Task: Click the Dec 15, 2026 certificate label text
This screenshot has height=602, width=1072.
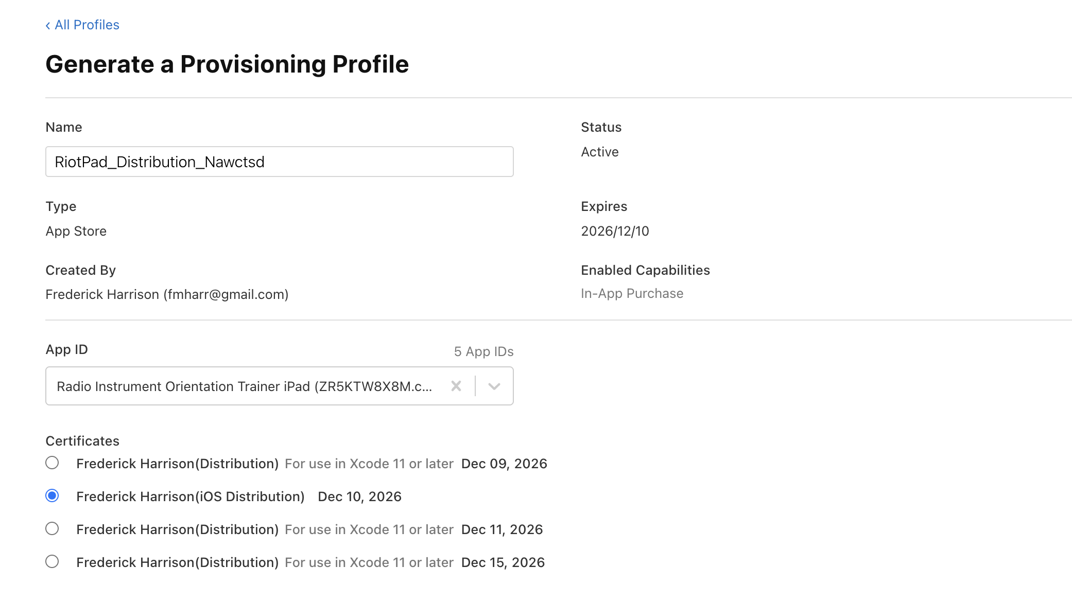Action: point(503,562)
